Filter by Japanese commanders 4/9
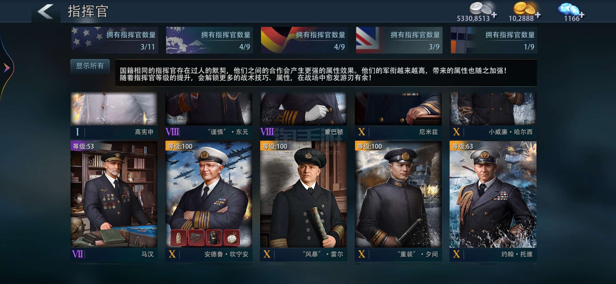This screenshot has width=616, height=284. click(209, 40)
